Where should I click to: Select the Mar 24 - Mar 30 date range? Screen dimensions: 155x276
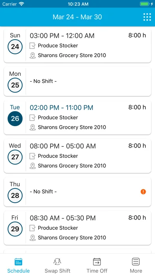tap(77, 17)
